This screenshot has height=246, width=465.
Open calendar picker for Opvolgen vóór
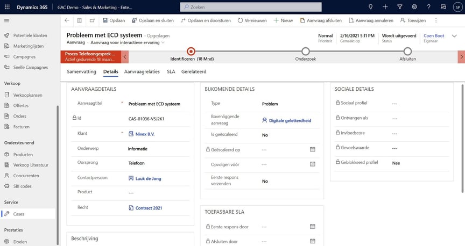tap(312, 164)
